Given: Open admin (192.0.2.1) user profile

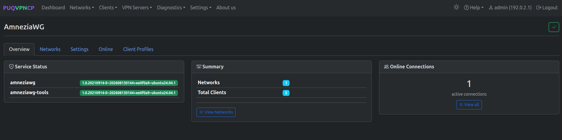Looking at the screenshot, I should 510,7.
